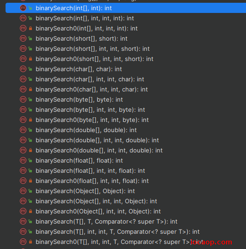Select binarySearch0(byte[], int, int, byte) entry
The height and width of the screenshot is (249, 246).
[126, 120]
